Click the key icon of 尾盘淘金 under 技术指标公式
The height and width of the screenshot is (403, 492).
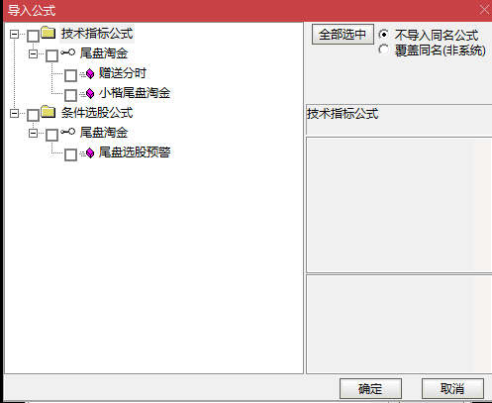[67, 52]
